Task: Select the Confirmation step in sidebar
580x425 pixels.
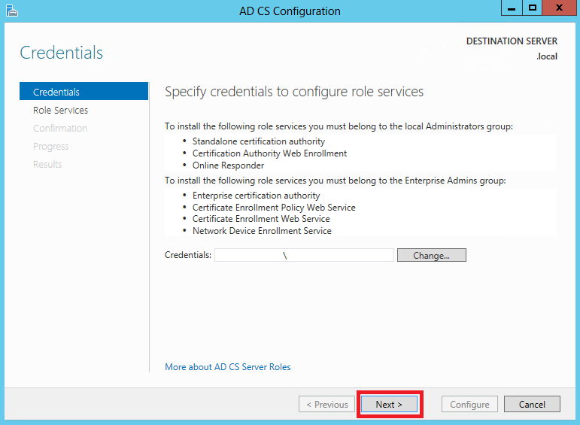Action: coord(60,129)
